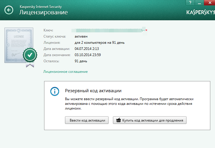Image resolution: width=215 pixels, height=148 pixels.
Task: Click the 'Статус ключа:' label
Action: (55, 36)
